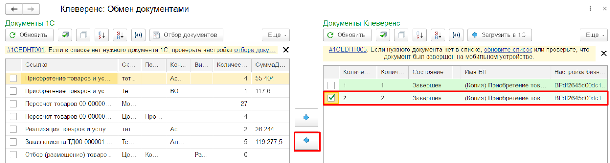The width and height of the screenshot is (610, 163).
Task: Select the Отбор (размещение) товаро… text
Action: (x=69, y=155)
